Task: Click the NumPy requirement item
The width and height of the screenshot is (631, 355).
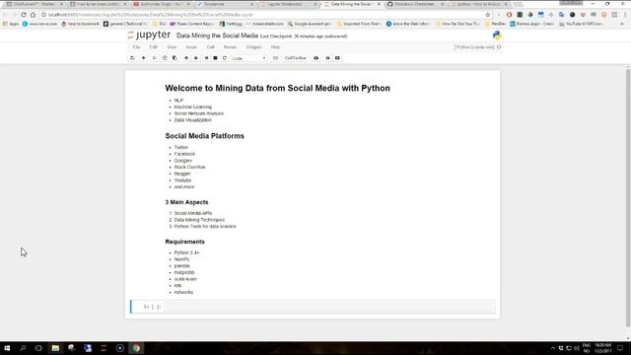Action: click(x=181, y=259)
